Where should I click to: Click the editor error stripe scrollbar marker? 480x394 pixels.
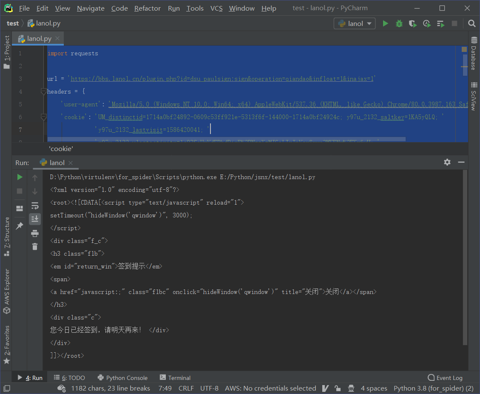tap(464, 66)
